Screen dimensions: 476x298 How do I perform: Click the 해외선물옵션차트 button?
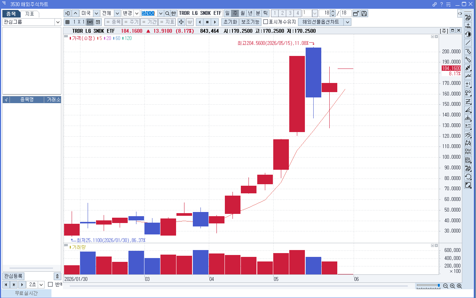point(321,22)
